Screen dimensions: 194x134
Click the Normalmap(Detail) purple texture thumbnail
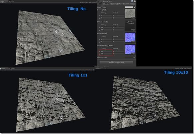[130, 49]
